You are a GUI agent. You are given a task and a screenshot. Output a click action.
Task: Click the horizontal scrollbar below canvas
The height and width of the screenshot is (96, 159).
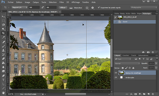click(x=76, y=94)
